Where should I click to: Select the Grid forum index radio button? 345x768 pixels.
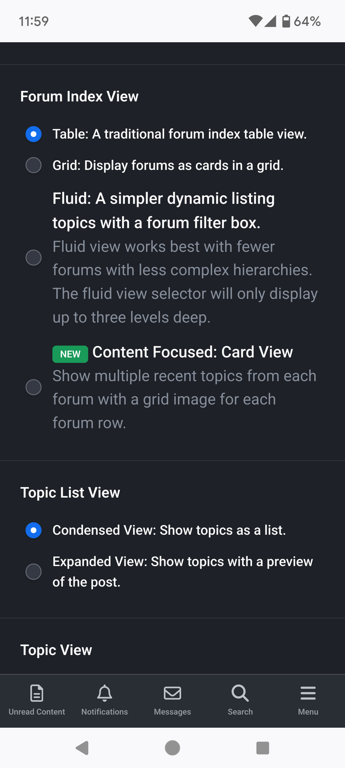34,165
